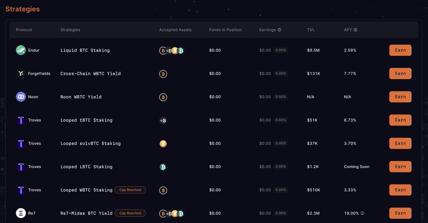This screenshot has height=223, width=428.
Task: Click the Endur protocol logo
Action: (x=21, y=50)
